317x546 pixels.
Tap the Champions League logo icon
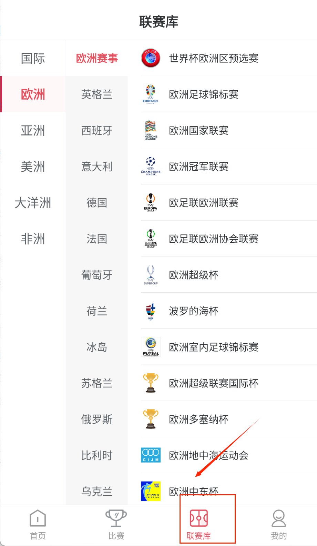click(151, 166)
